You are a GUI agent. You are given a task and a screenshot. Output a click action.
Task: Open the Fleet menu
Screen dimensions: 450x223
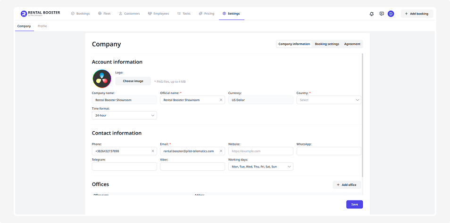point(104,14)
